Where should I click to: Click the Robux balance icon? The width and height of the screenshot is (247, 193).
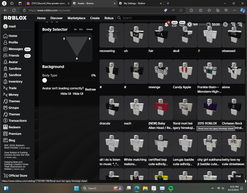click(x=190, y=25)
